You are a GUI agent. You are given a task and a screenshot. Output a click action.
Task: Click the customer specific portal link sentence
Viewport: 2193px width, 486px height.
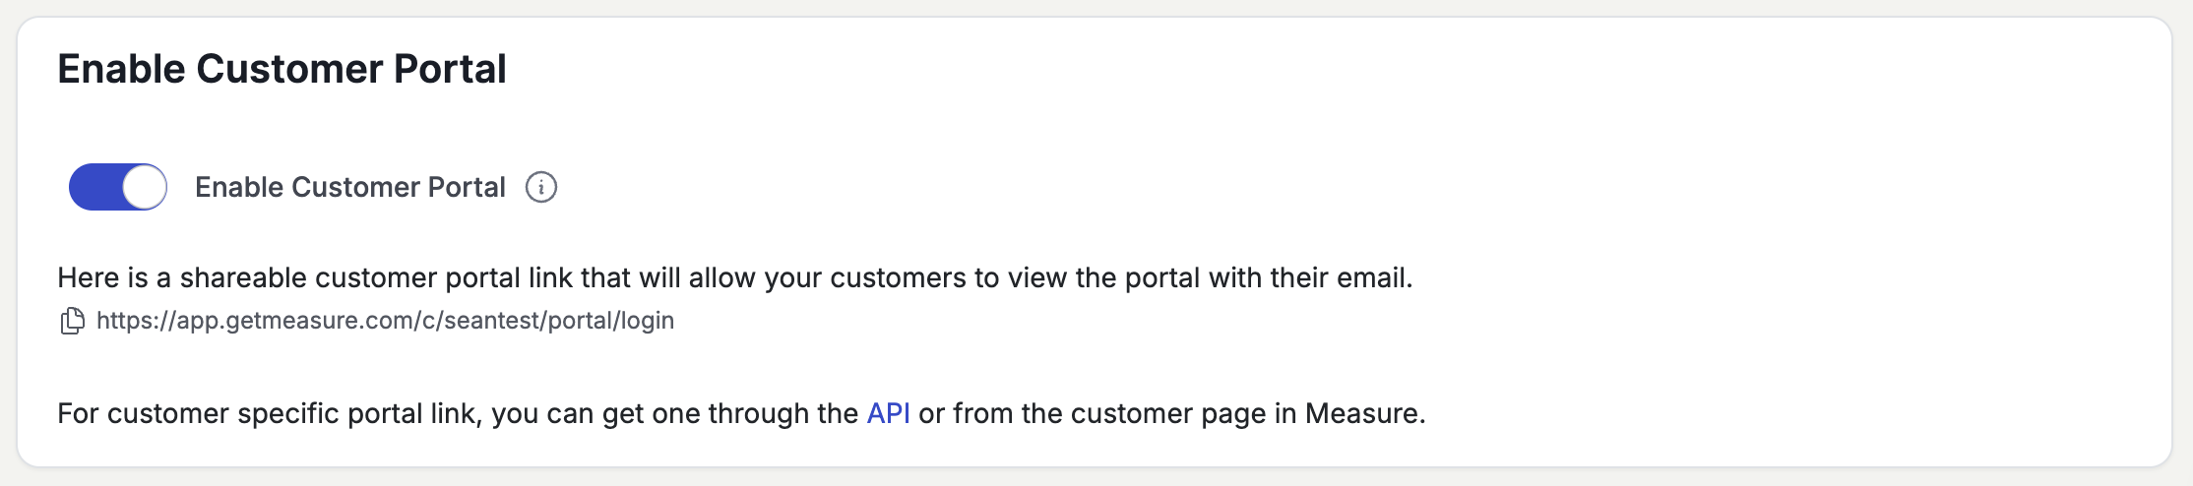click(x=740, y=413)
